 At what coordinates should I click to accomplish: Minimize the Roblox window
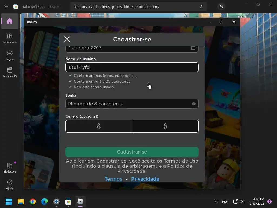click(x=209, y=22)
